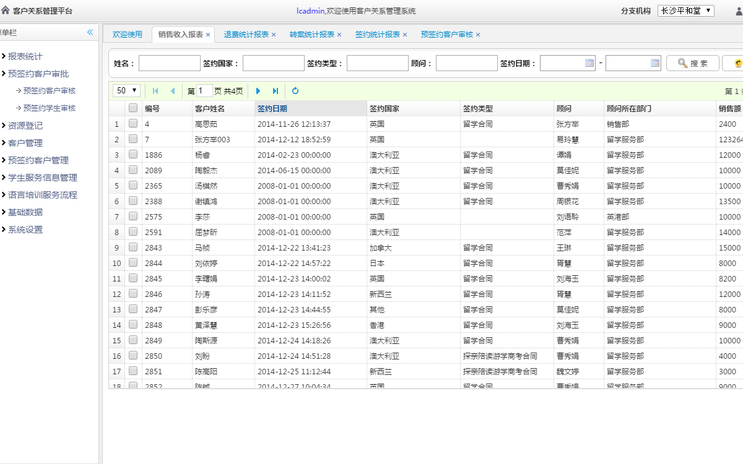Sort by 客户姓名 column header
Screen dimensions: 743x464
[x=224, y=108]
